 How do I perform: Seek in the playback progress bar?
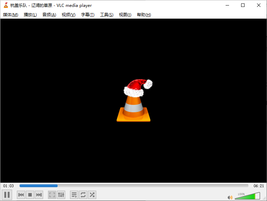coord(134,186)
